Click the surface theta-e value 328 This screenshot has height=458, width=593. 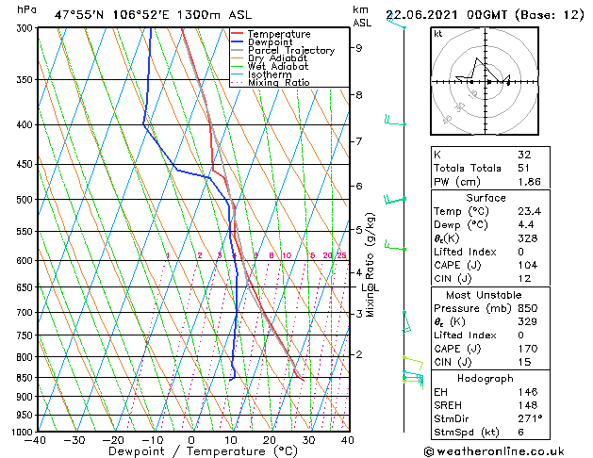tap(528, 238)
